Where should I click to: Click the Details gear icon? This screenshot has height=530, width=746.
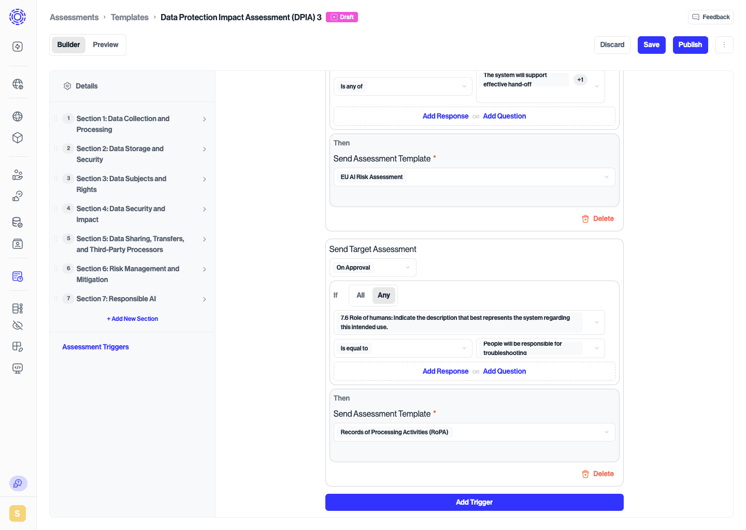67,86
